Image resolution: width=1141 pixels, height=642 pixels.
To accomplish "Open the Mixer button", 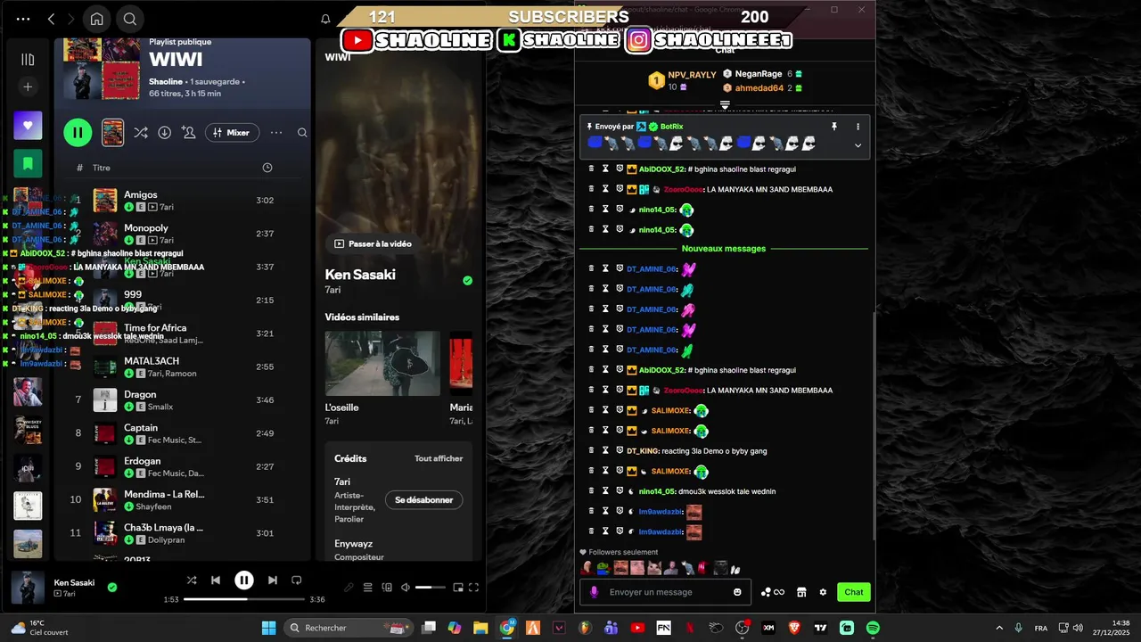I will (232, 133).
